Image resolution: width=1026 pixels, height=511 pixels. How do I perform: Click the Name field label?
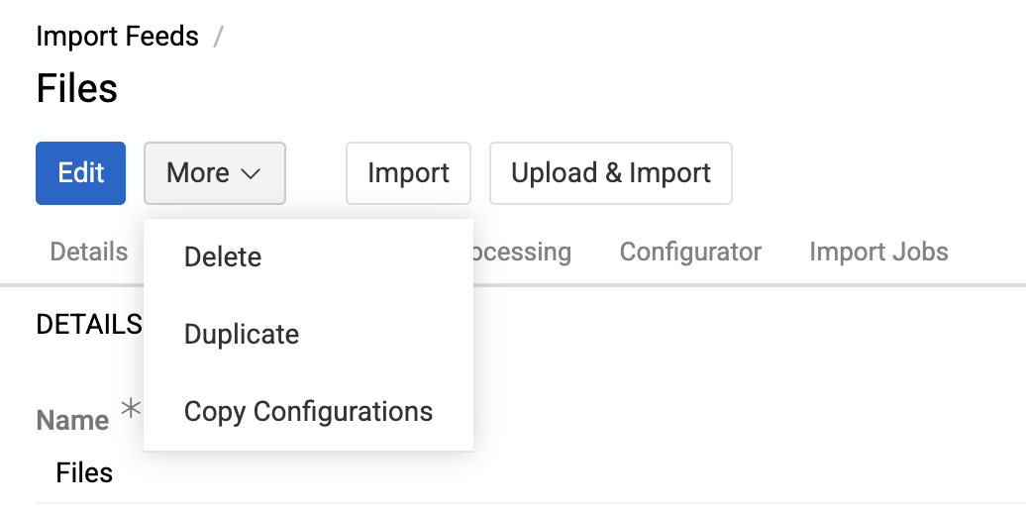(72, 420)
